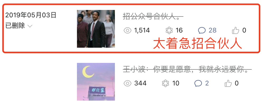Open the thumbnail of man in suit

(96, 29)
